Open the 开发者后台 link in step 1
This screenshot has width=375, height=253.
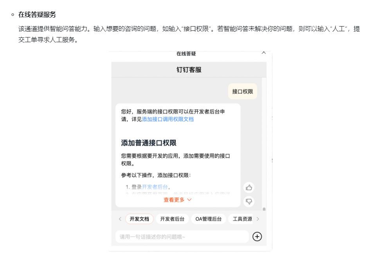[155, 187]
